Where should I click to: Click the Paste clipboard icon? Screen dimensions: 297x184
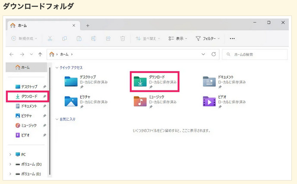pyautogui.click(x=79, y=39)
